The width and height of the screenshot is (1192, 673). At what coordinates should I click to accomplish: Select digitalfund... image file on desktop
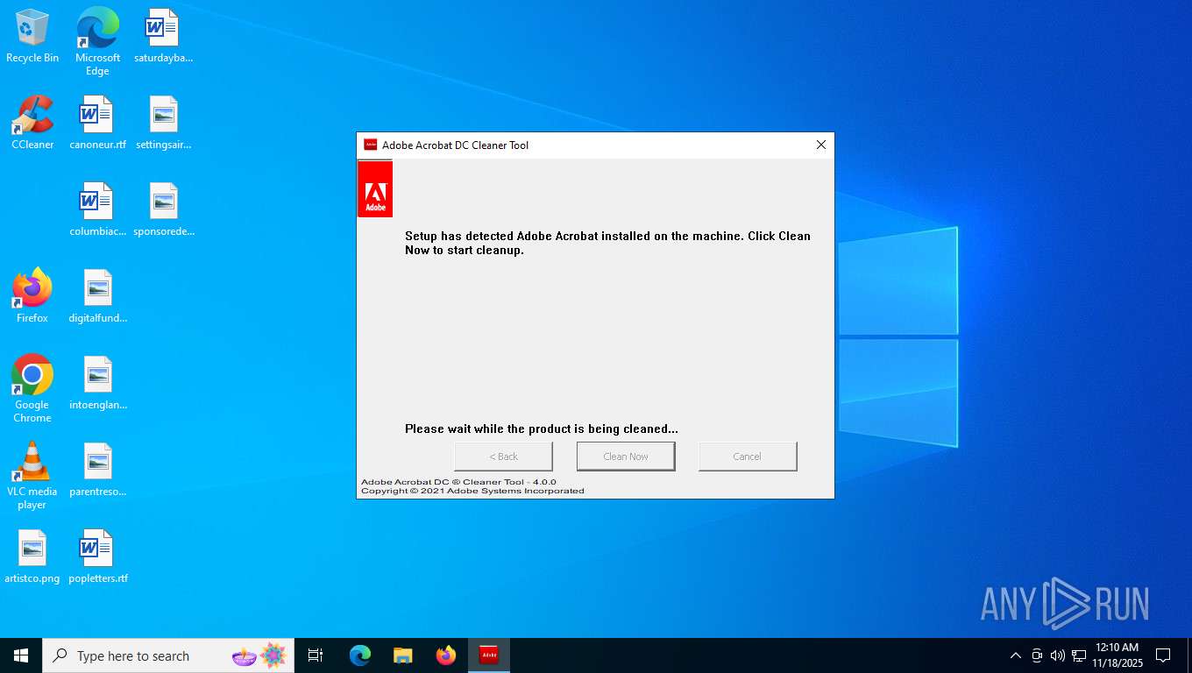97,297
